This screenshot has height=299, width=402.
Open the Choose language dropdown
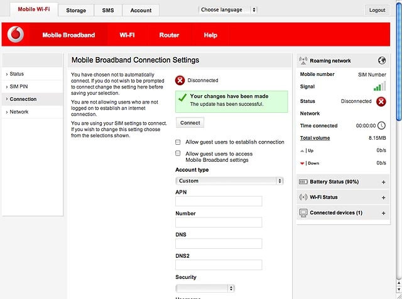click(x=227, y=10)
